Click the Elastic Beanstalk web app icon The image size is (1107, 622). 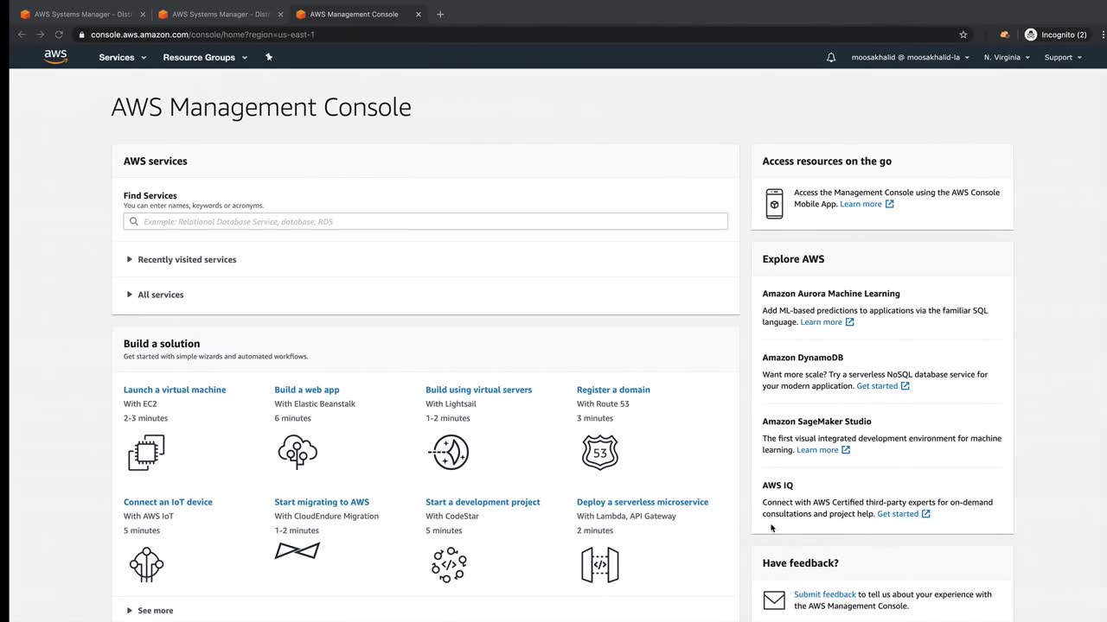298,452
